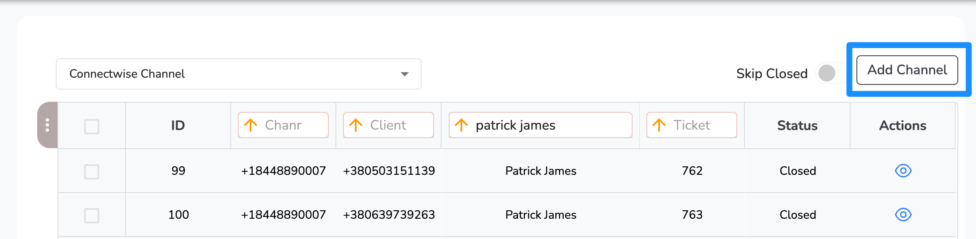Open the three-dot table options handle

point(47,125)
